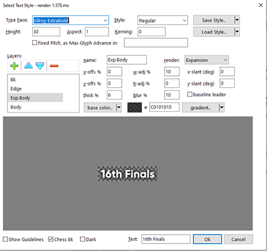Enable Fixed Pitch checkbox

(35, 43)
